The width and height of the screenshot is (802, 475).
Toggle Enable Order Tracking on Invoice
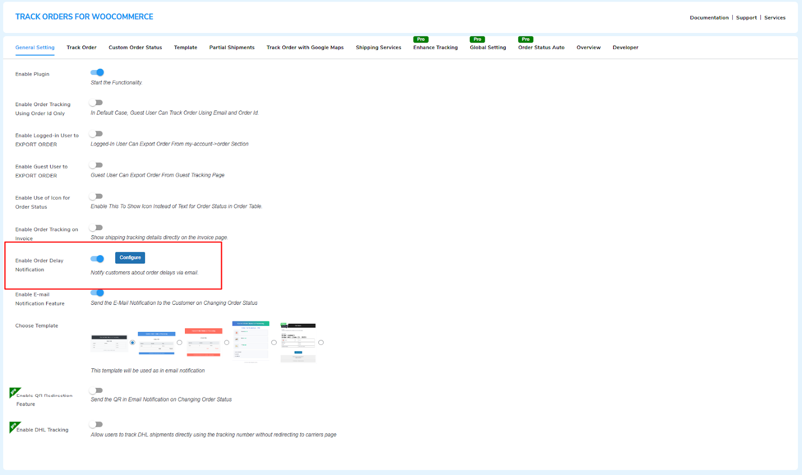click(x=96, y=228)
